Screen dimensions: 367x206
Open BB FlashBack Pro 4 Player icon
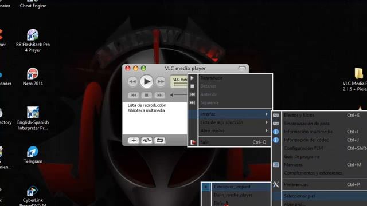click(x=33, y=41)
